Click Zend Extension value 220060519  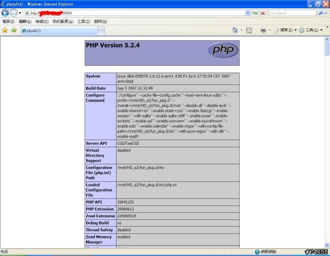(x=126, y=216)
